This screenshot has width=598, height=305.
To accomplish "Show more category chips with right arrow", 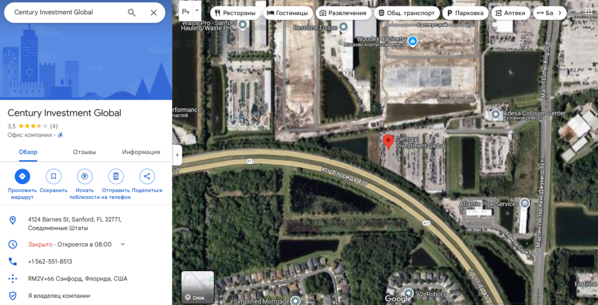I will [x=559, y=13].
